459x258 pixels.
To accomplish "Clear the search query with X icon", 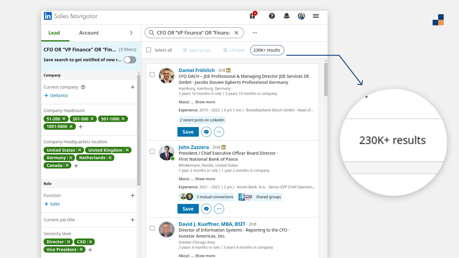I will click(x=236, y=33).
